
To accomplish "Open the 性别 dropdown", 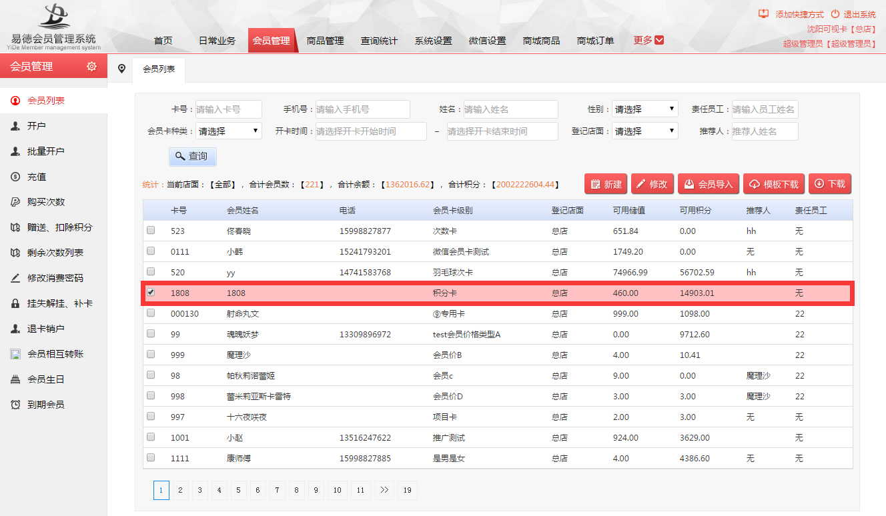I will pos(645,109).
